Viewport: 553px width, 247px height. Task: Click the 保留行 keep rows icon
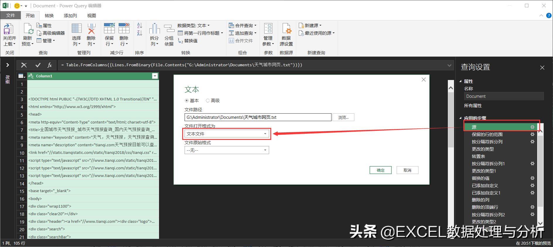point(109,28)
